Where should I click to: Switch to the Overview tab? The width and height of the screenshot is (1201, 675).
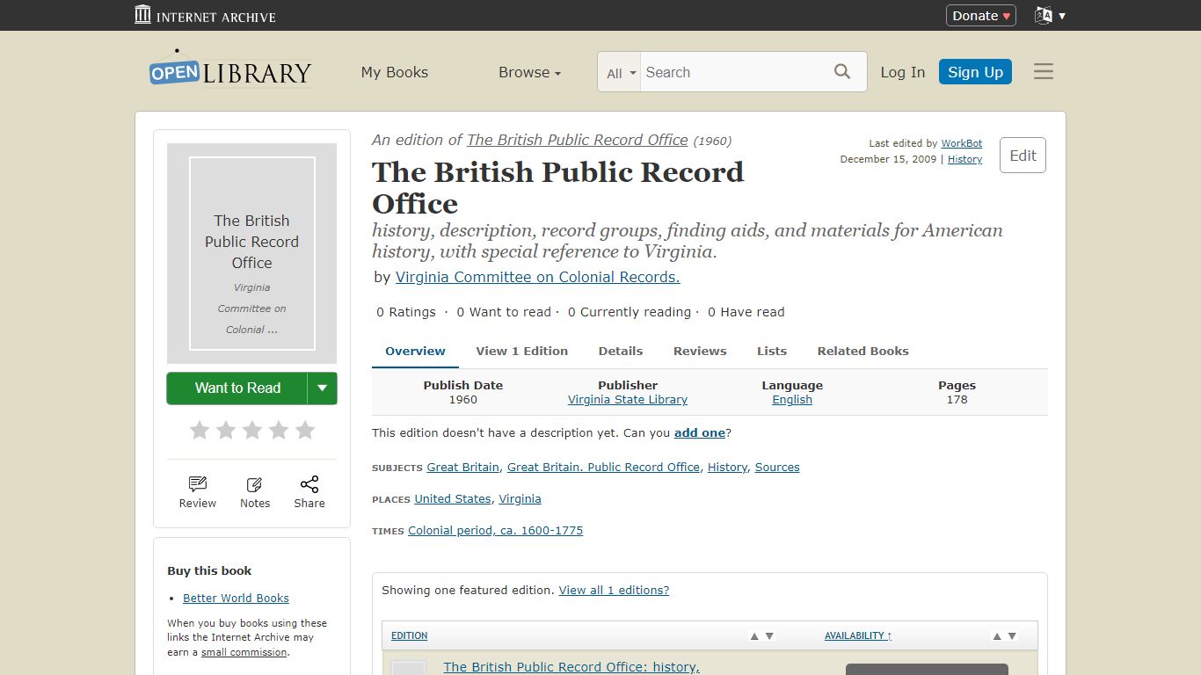point(415,351)
